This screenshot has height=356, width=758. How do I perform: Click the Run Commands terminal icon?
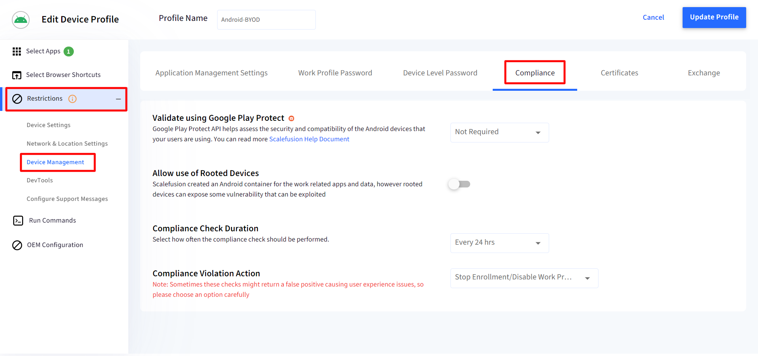(18, 221)
